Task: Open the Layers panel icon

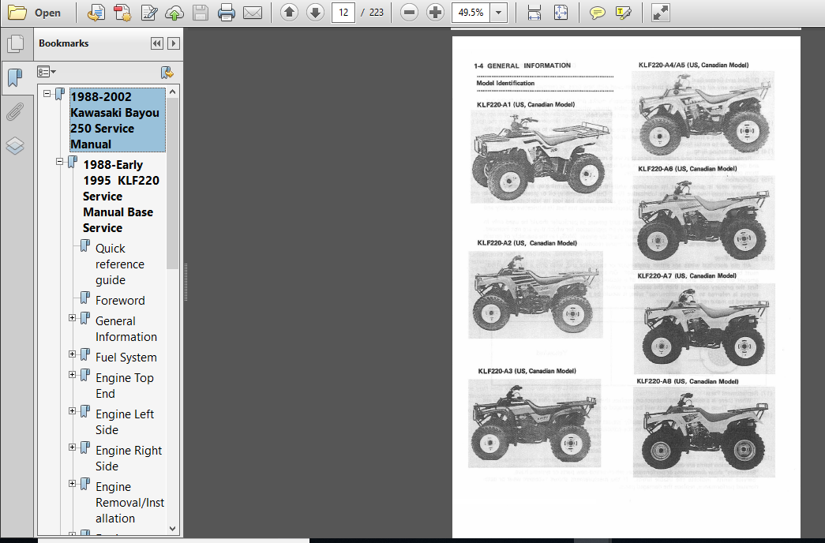Action: tap(15, 145)
